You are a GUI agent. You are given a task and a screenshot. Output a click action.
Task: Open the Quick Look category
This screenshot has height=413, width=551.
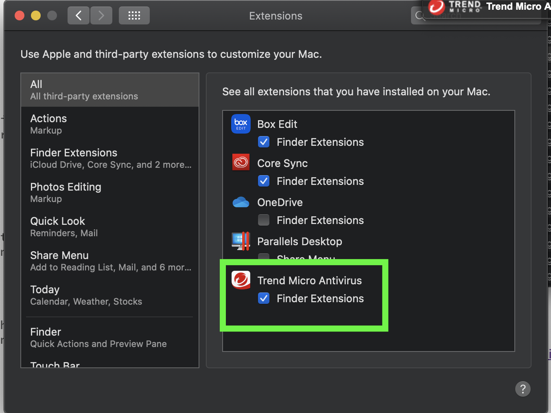(110, 227)
